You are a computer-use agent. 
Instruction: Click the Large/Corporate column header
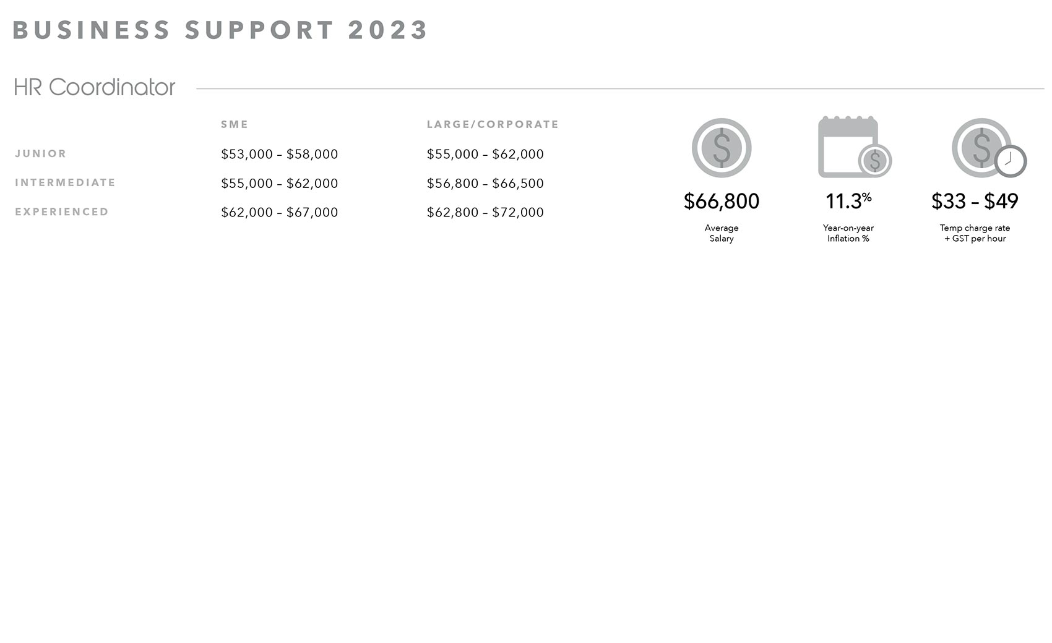(x=493, y=124)
